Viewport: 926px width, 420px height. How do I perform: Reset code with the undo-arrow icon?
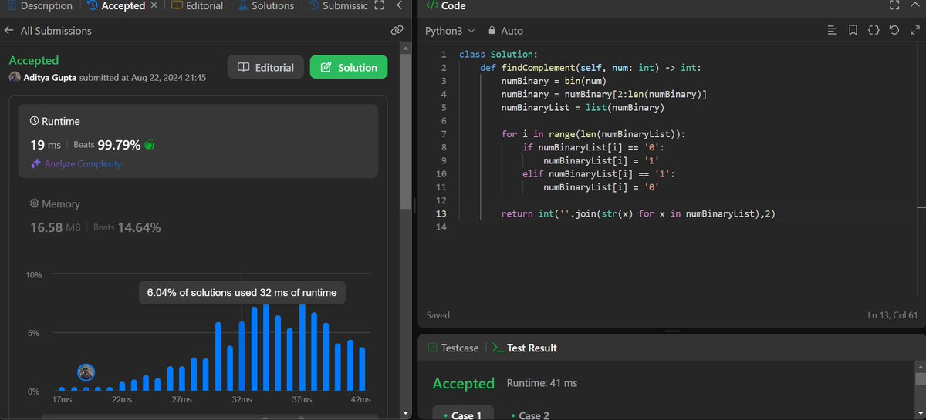(x=894, y=31)
